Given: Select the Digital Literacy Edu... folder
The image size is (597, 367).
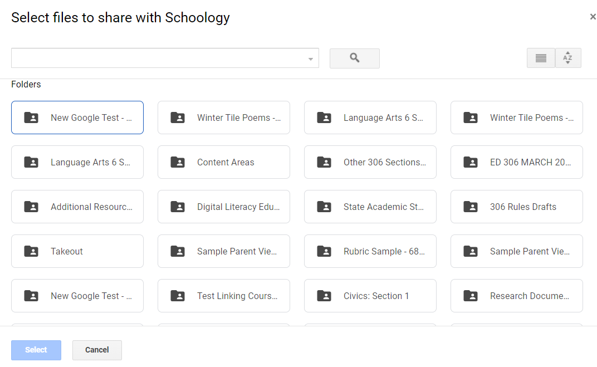Looking at the screenshot, I should 224,207.
